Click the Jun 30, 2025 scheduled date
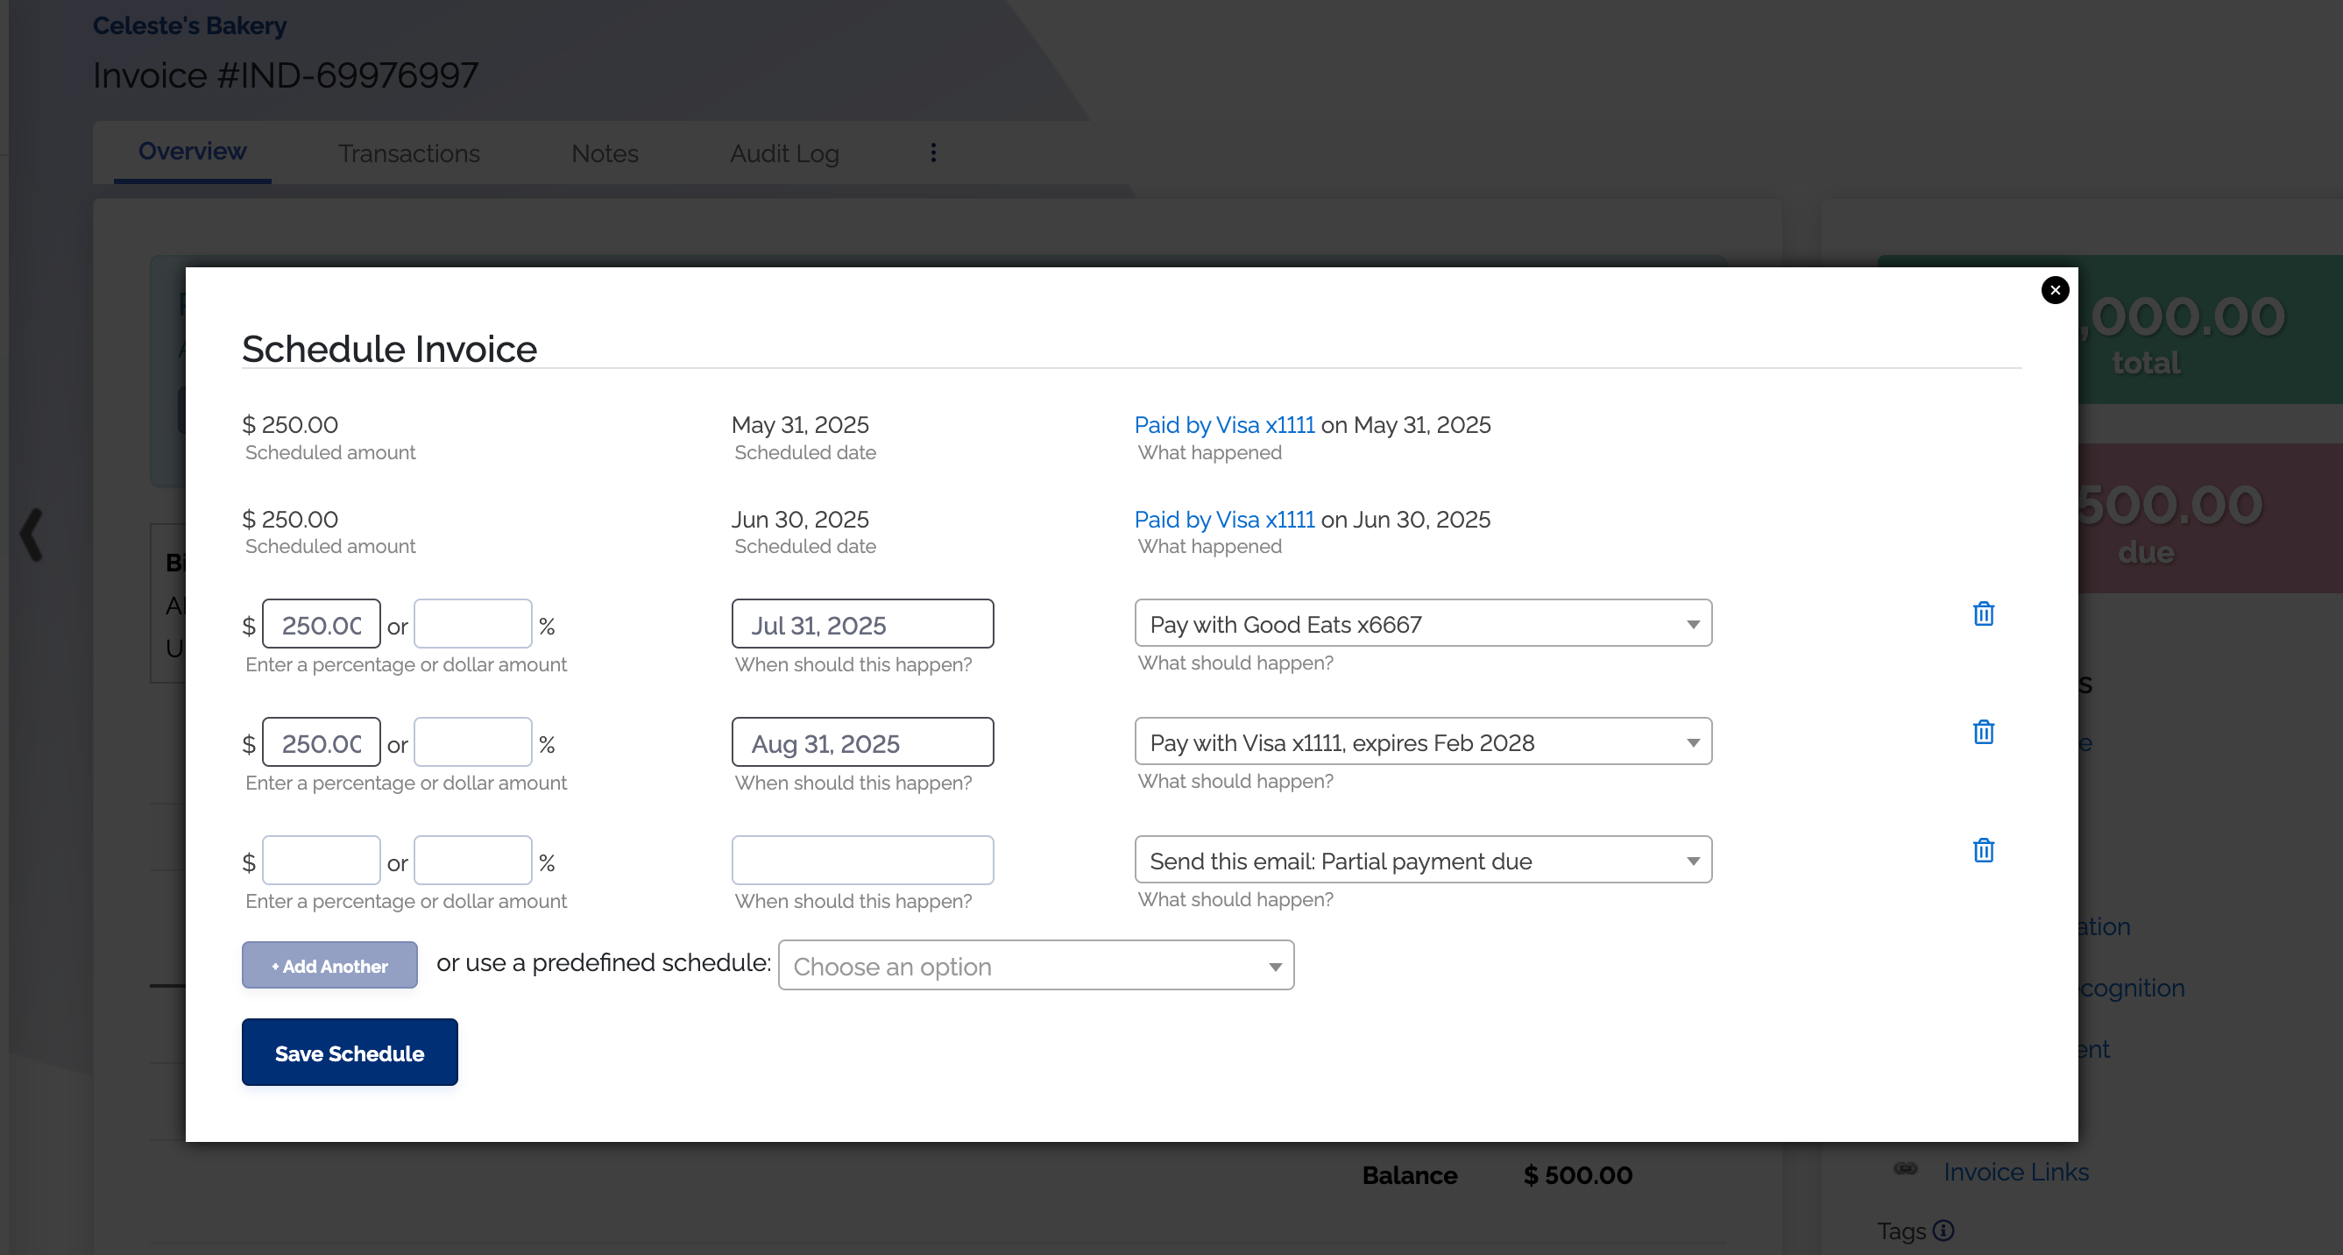 (799, 520)
